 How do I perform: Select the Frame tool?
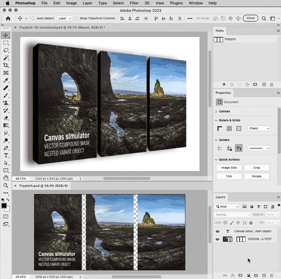tap(6, 73)
